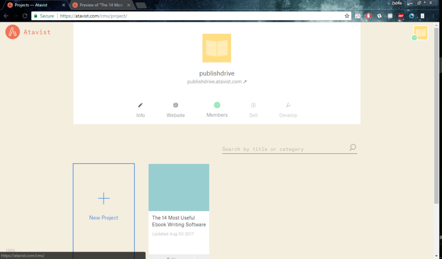Viewport: 442px width, 259px height.
Task: Open a new browser tab
Action: (141, 5)
